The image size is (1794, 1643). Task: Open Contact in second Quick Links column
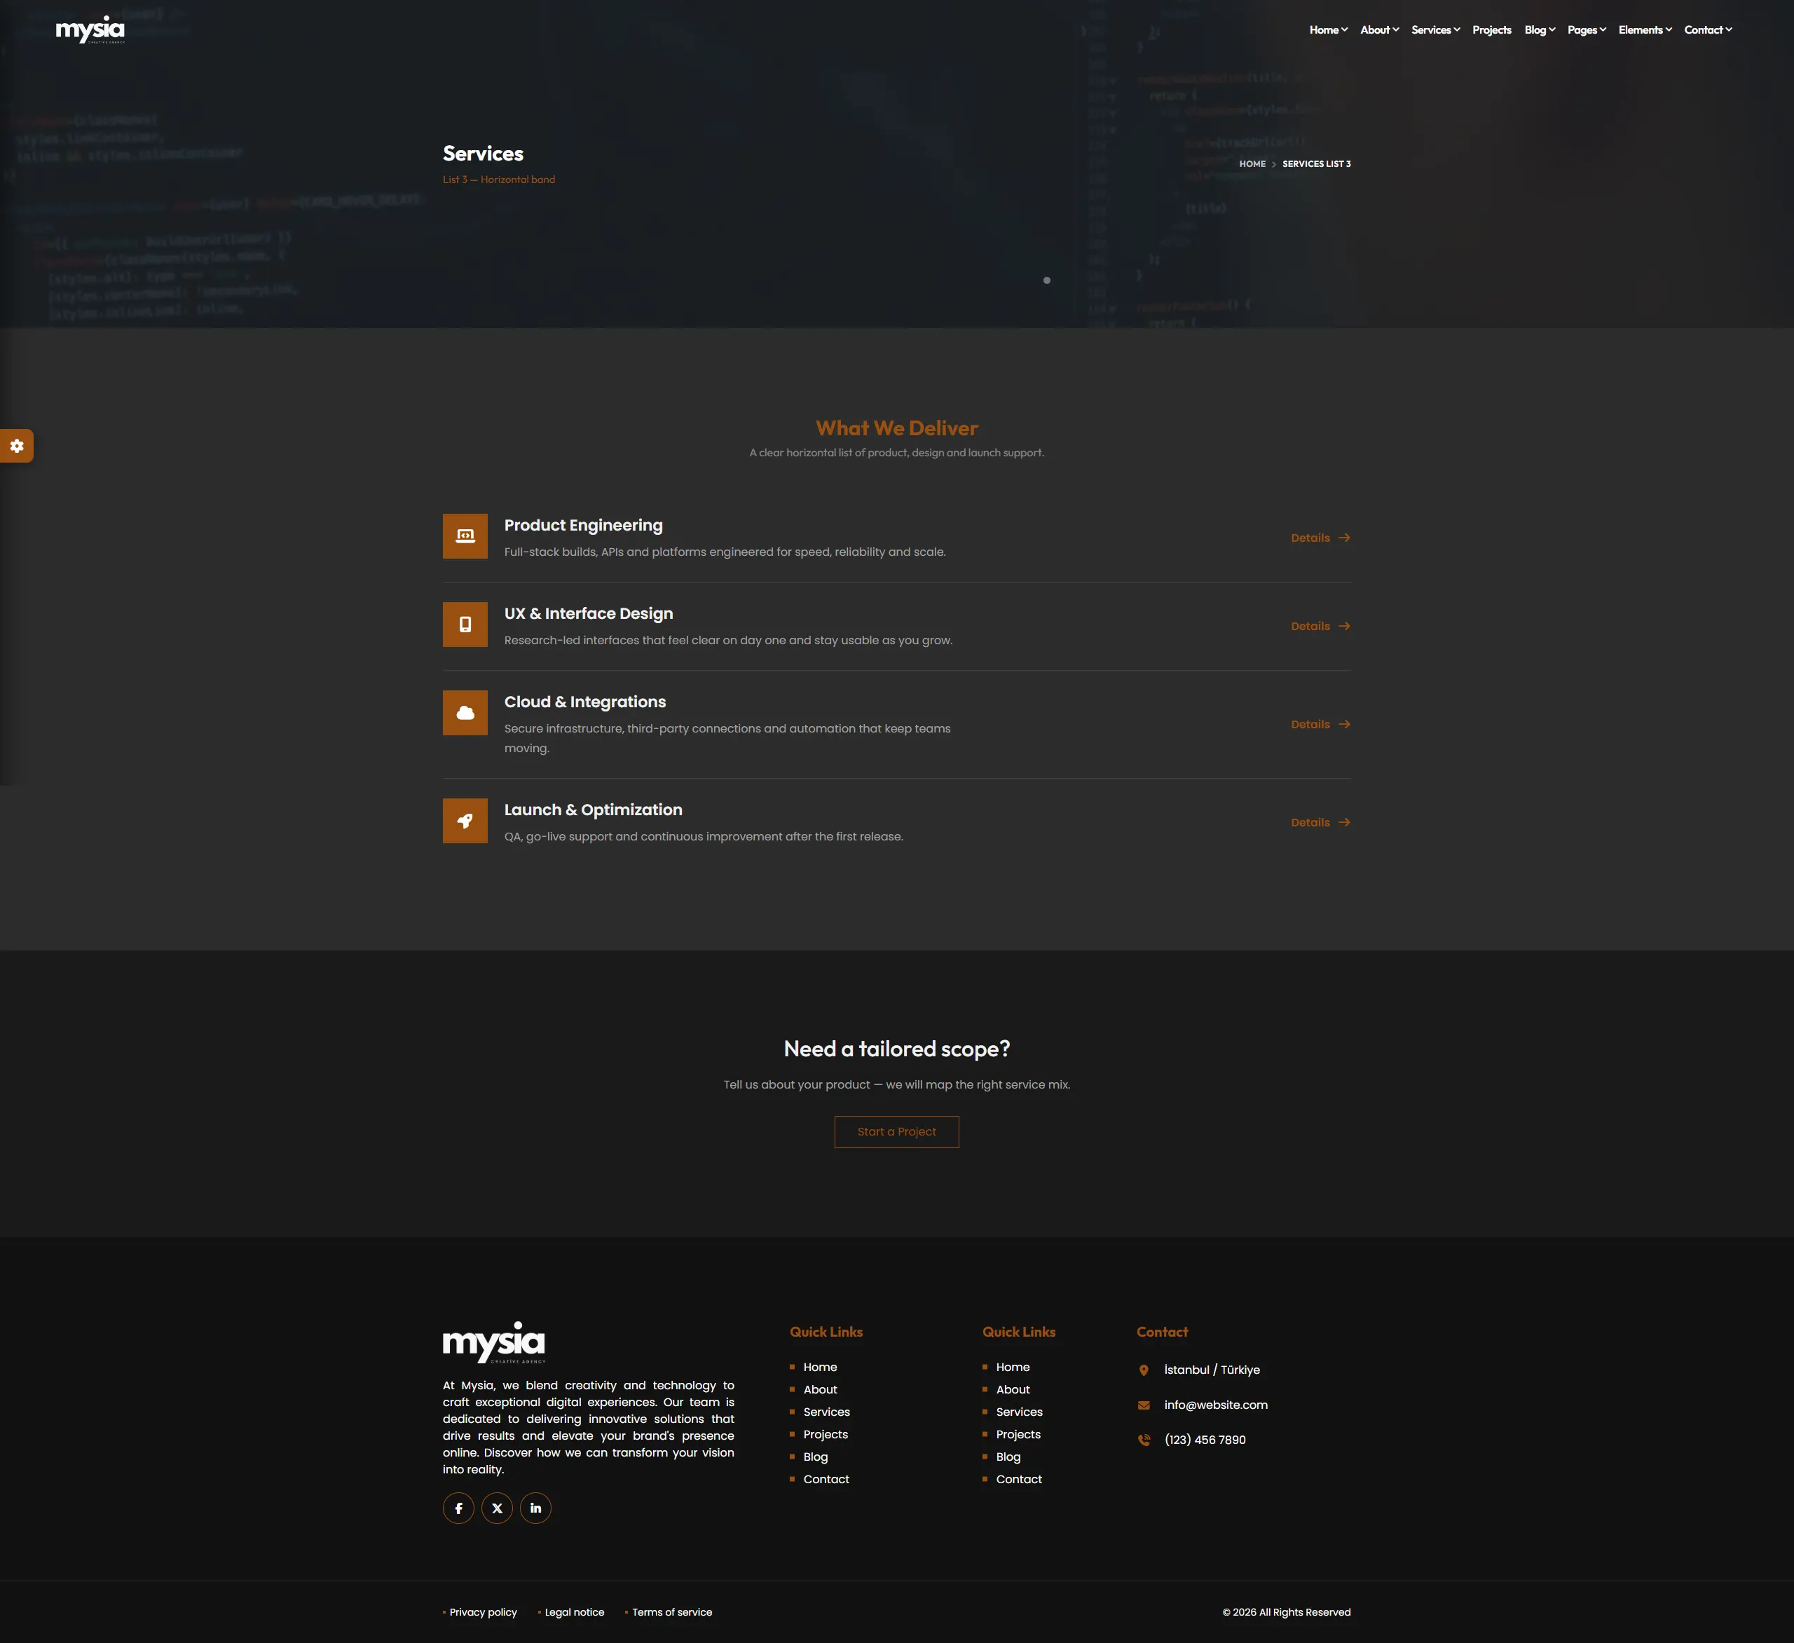1019,1478
